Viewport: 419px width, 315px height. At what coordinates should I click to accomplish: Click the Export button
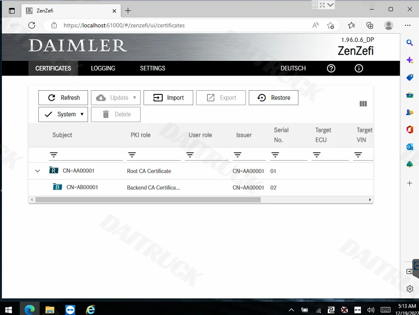tap(221, 98)
